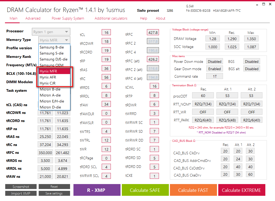Click the tWRWR SD value field

point(154,131)
